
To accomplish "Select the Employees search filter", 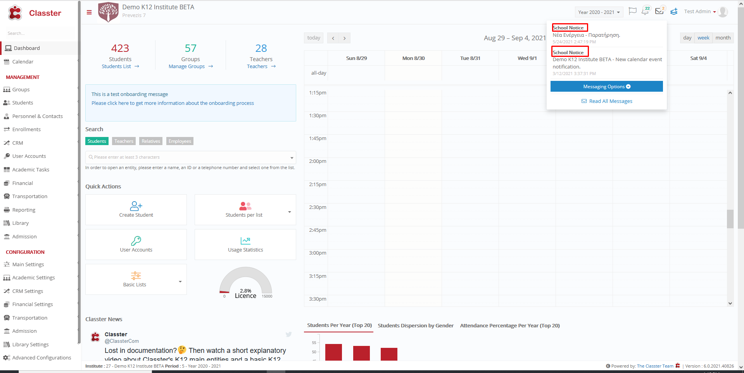I will 180,141.
